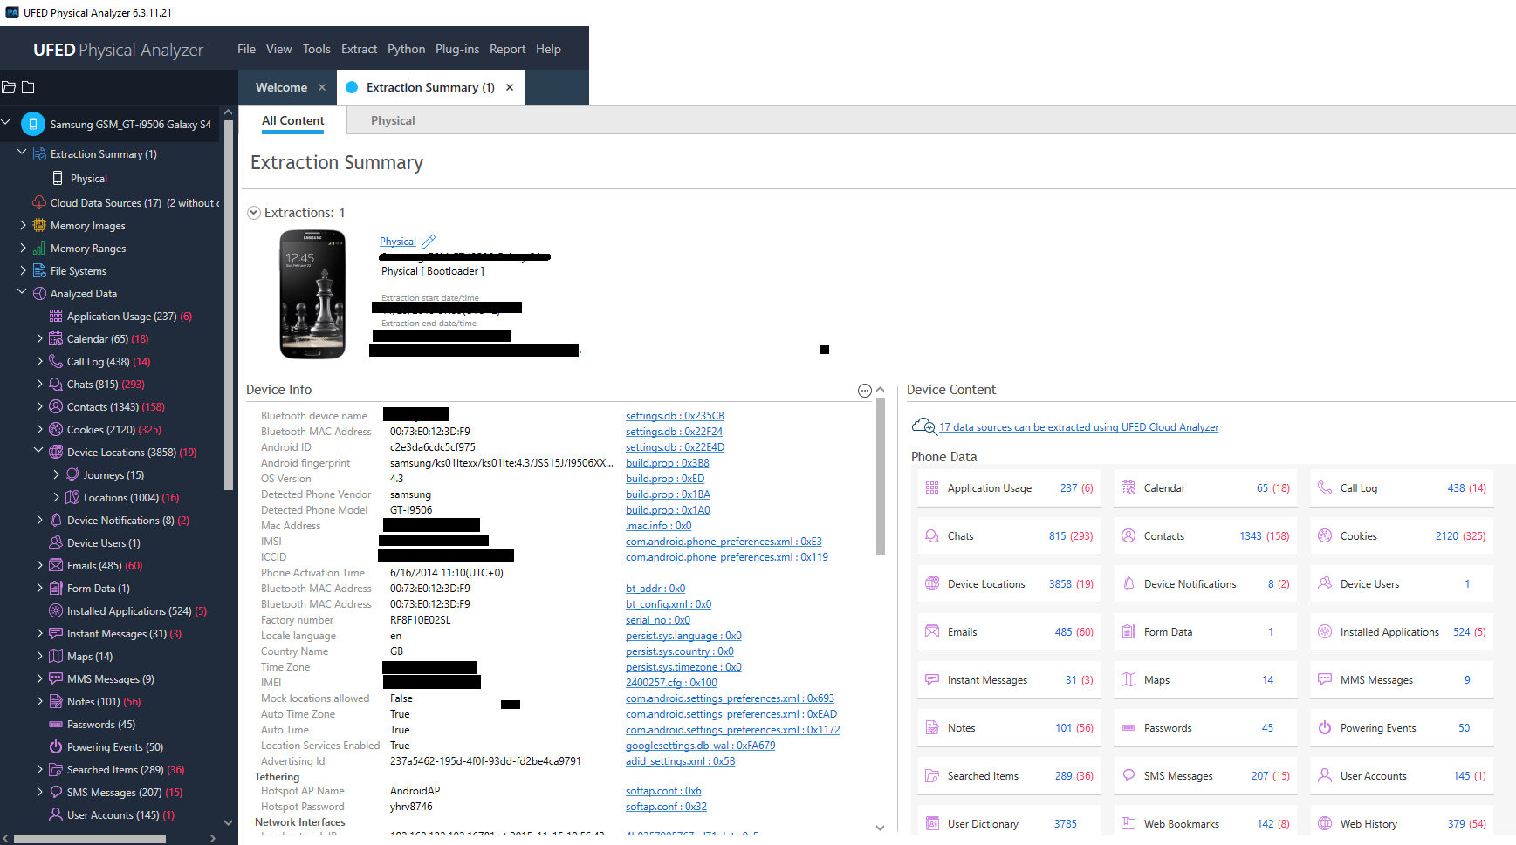Open the User Accounts card in Phone Data
The width and height of the screenshot is (1516, 845).
pyautogui.click(x=1402, y=776)
